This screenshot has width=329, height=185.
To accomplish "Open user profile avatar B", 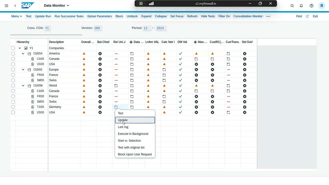I will (322, 5).
